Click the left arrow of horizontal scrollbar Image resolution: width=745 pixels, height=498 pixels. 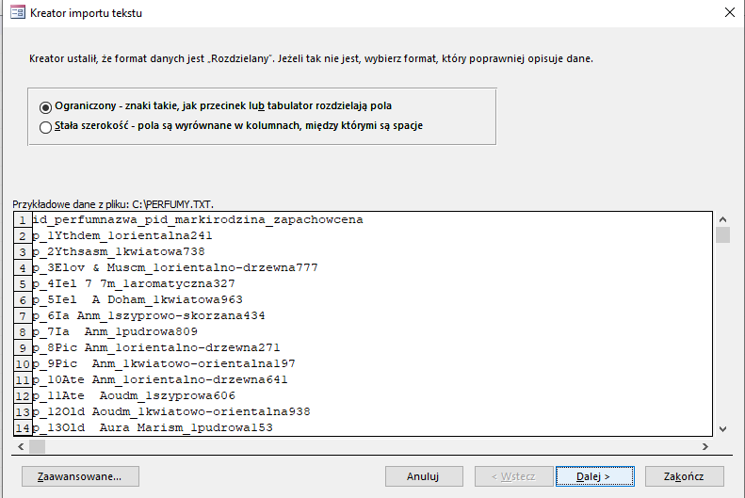click(21, 446)
